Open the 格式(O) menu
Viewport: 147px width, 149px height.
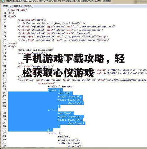[x=29, y=6]
